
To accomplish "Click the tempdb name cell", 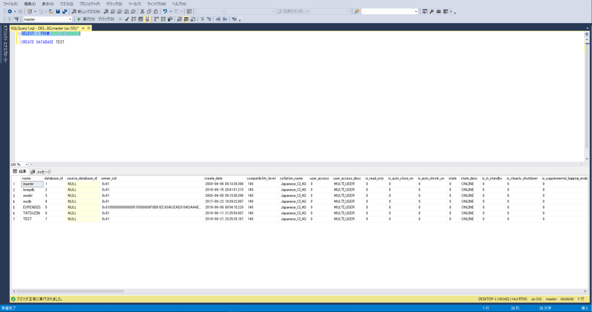I will [x=32, y=189].
